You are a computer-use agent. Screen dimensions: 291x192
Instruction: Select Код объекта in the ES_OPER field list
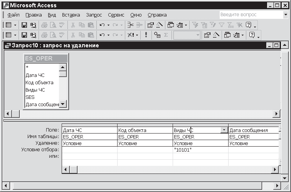point(39,83)
